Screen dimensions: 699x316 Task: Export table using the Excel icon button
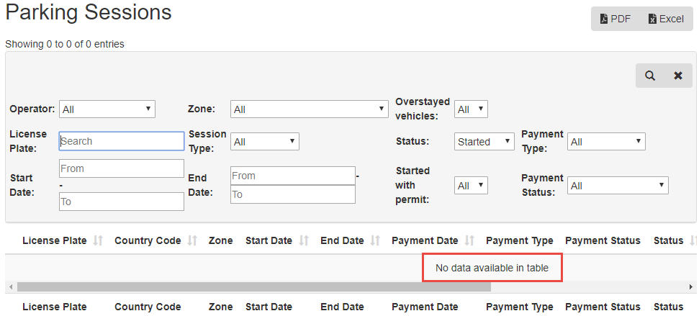click(666, 19)
